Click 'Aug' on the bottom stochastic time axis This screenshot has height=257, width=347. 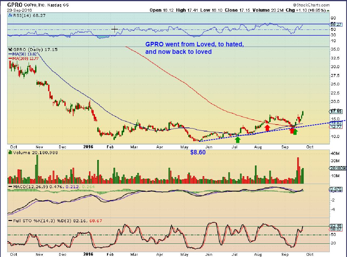click(258, 254)
